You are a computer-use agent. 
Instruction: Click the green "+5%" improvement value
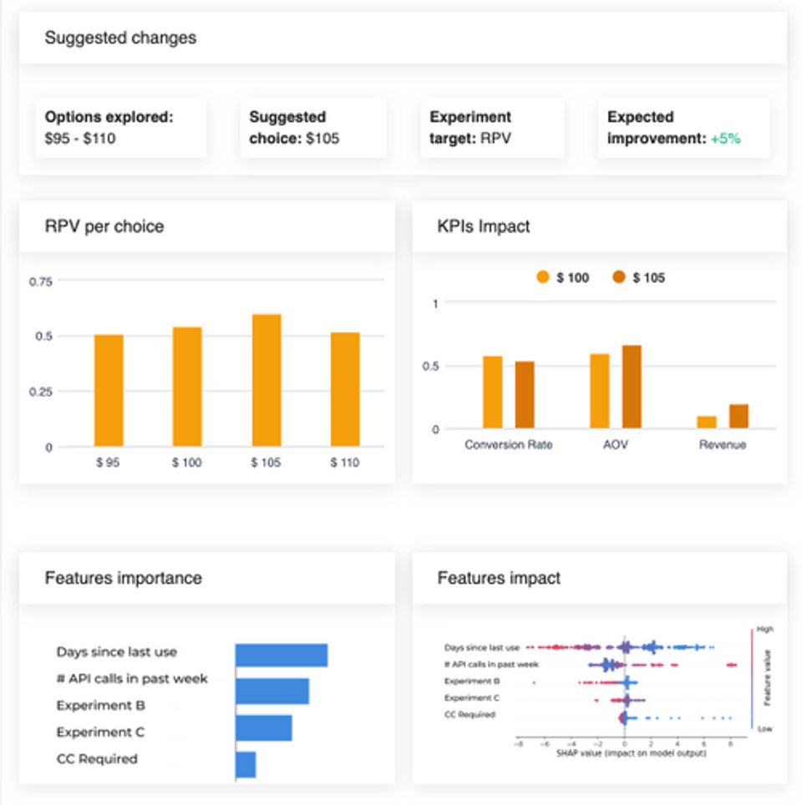[x=725, y=139]
